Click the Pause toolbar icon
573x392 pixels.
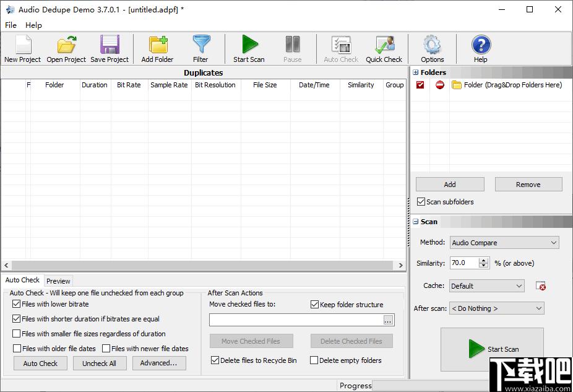(293, 44)
